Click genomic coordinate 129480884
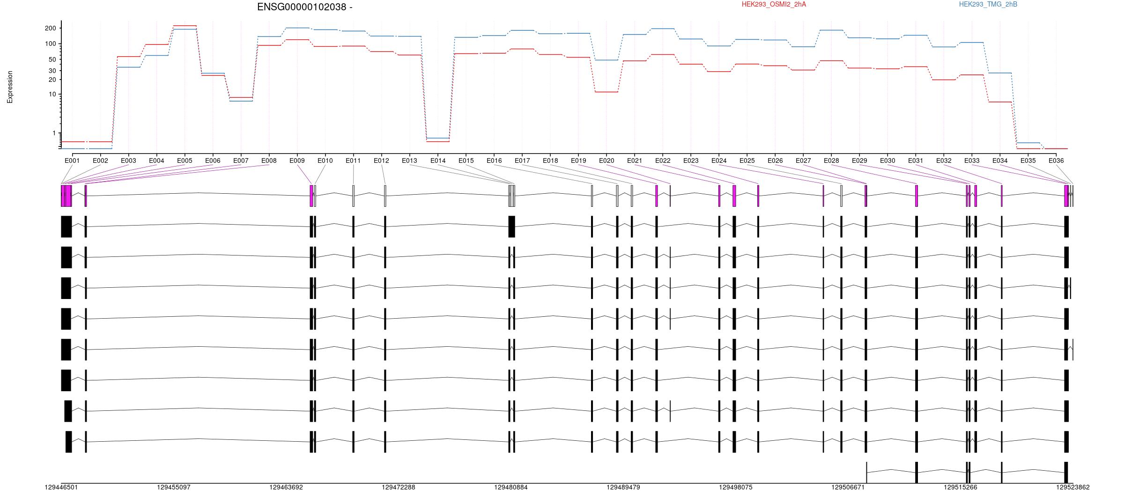 tap(511, 487)
